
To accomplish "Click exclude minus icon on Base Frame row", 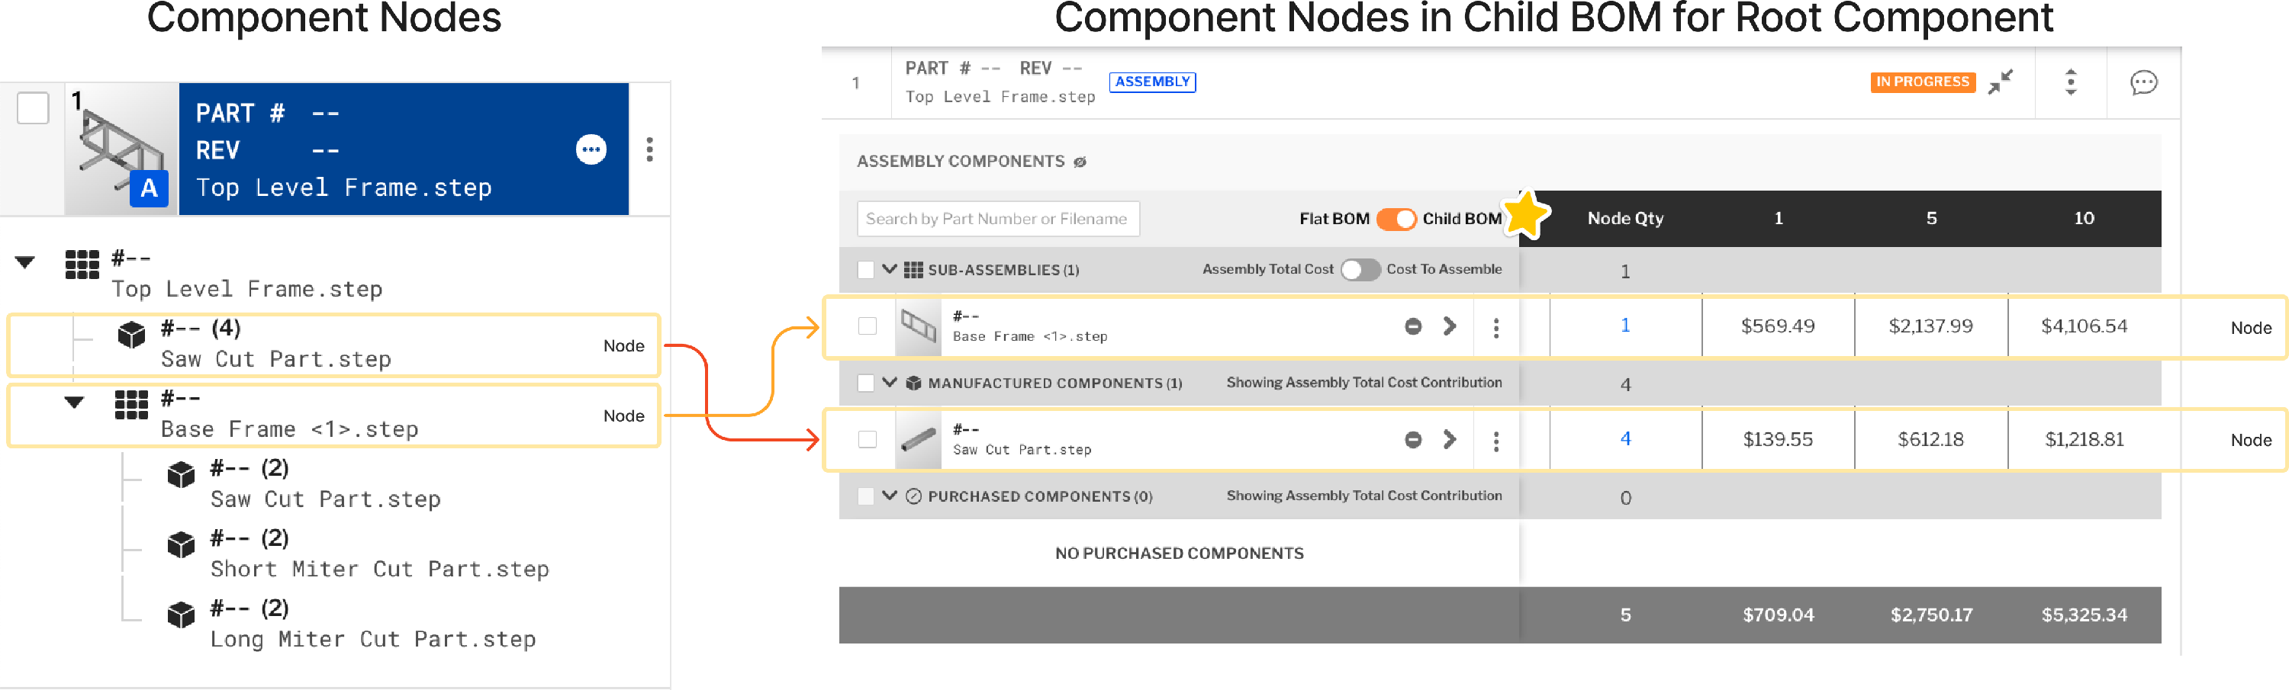I will coord(1414,326).
